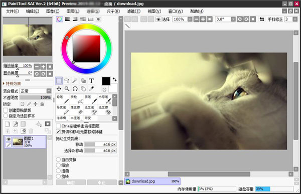
Task: Select the zoom magnifier tool
Action: [67, 89]
